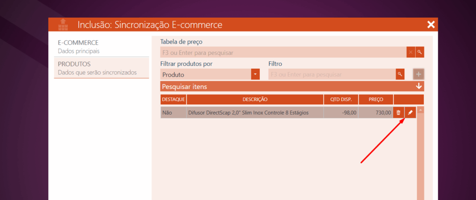This screenshot has width=476, height=200.
Task: Expand Pesquisar itens with the down arrow
Action: tap(419, 86)
